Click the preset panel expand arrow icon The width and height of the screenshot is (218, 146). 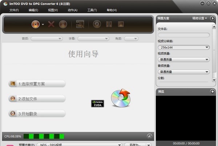213,18
